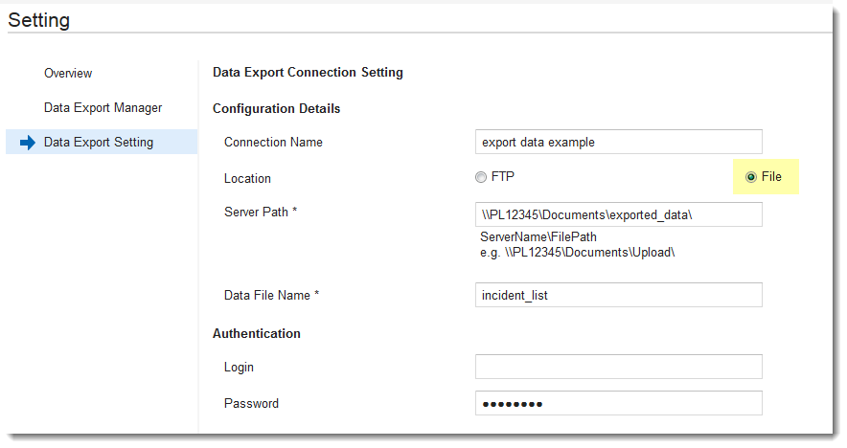This screenshot has height=448, width=847.
Task: Open the Overview page
Action: point(68,73)
